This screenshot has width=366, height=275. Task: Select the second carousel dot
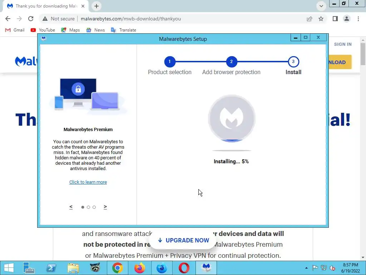click(x=89, y=207)
